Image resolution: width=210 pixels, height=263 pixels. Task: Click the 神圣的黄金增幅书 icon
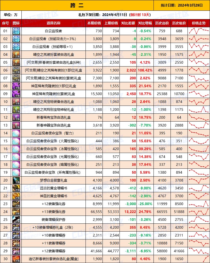coord(16,196)
